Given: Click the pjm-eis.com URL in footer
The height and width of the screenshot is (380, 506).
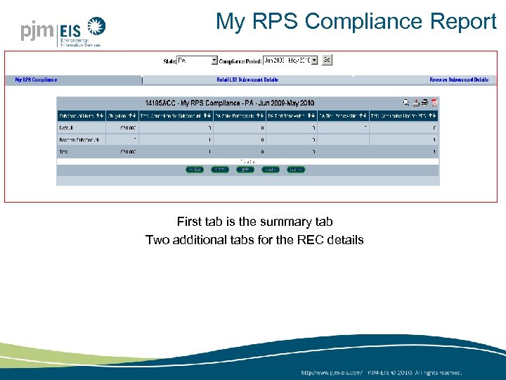Looking at the screenshot, I should coord(332,373).
